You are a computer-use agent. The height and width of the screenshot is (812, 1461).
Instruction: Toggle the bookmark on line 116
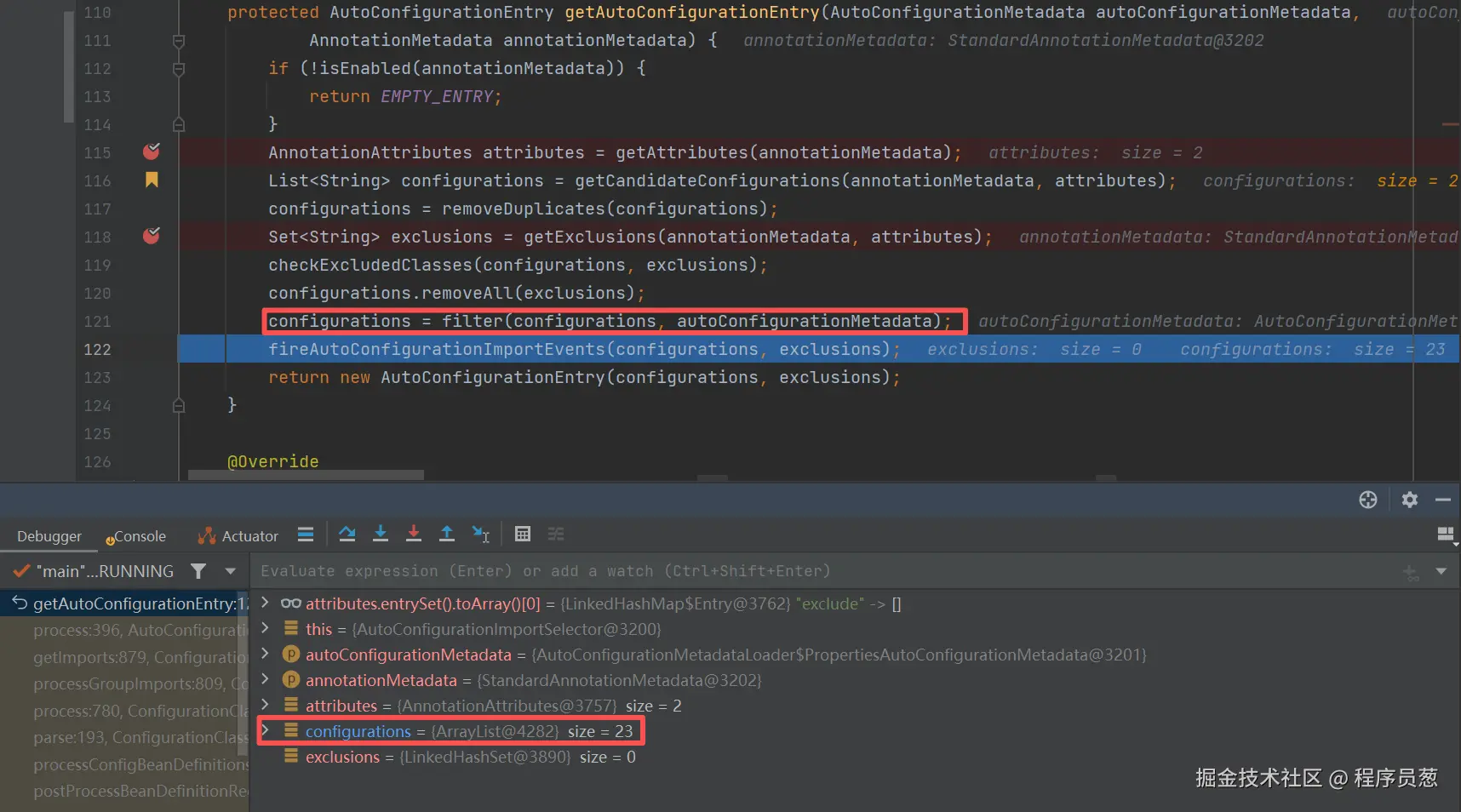[x=152, y=180]
